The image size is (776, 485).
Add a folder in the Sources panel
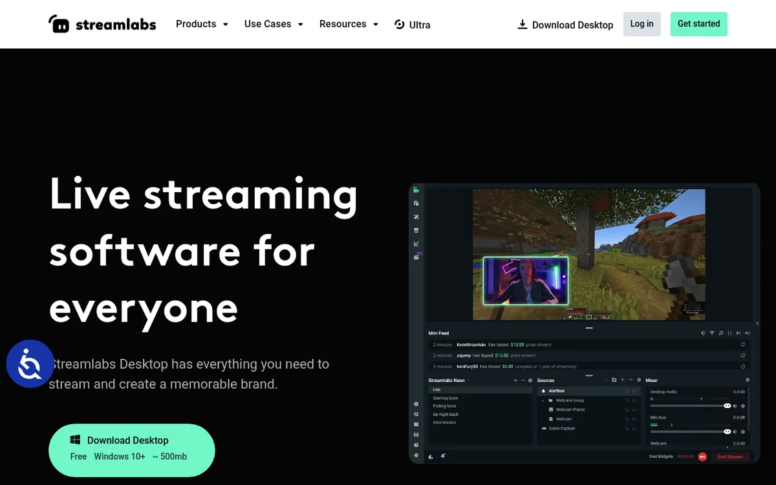tap(614, 380)
